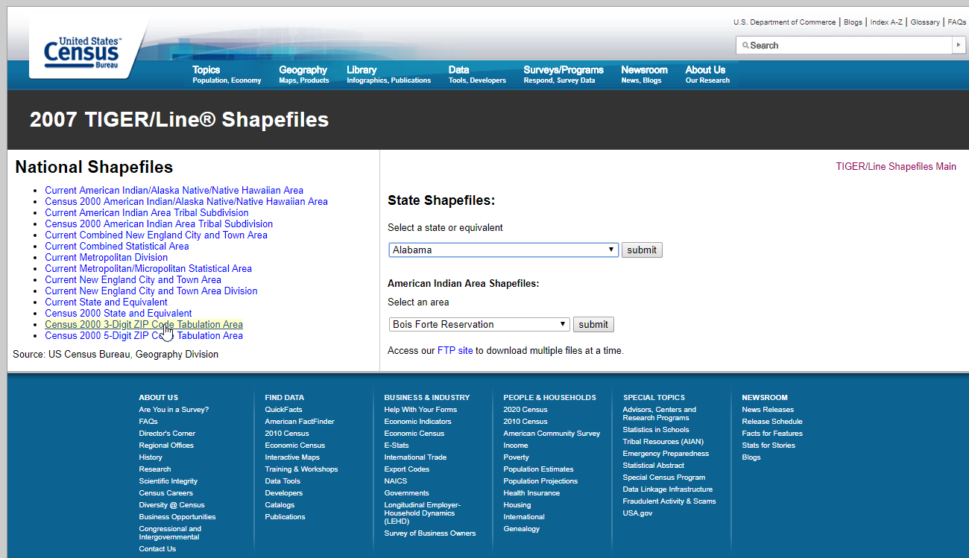Open Census 2000 State and Equivalent link
The image size is (969, 558).
point(119,314)
